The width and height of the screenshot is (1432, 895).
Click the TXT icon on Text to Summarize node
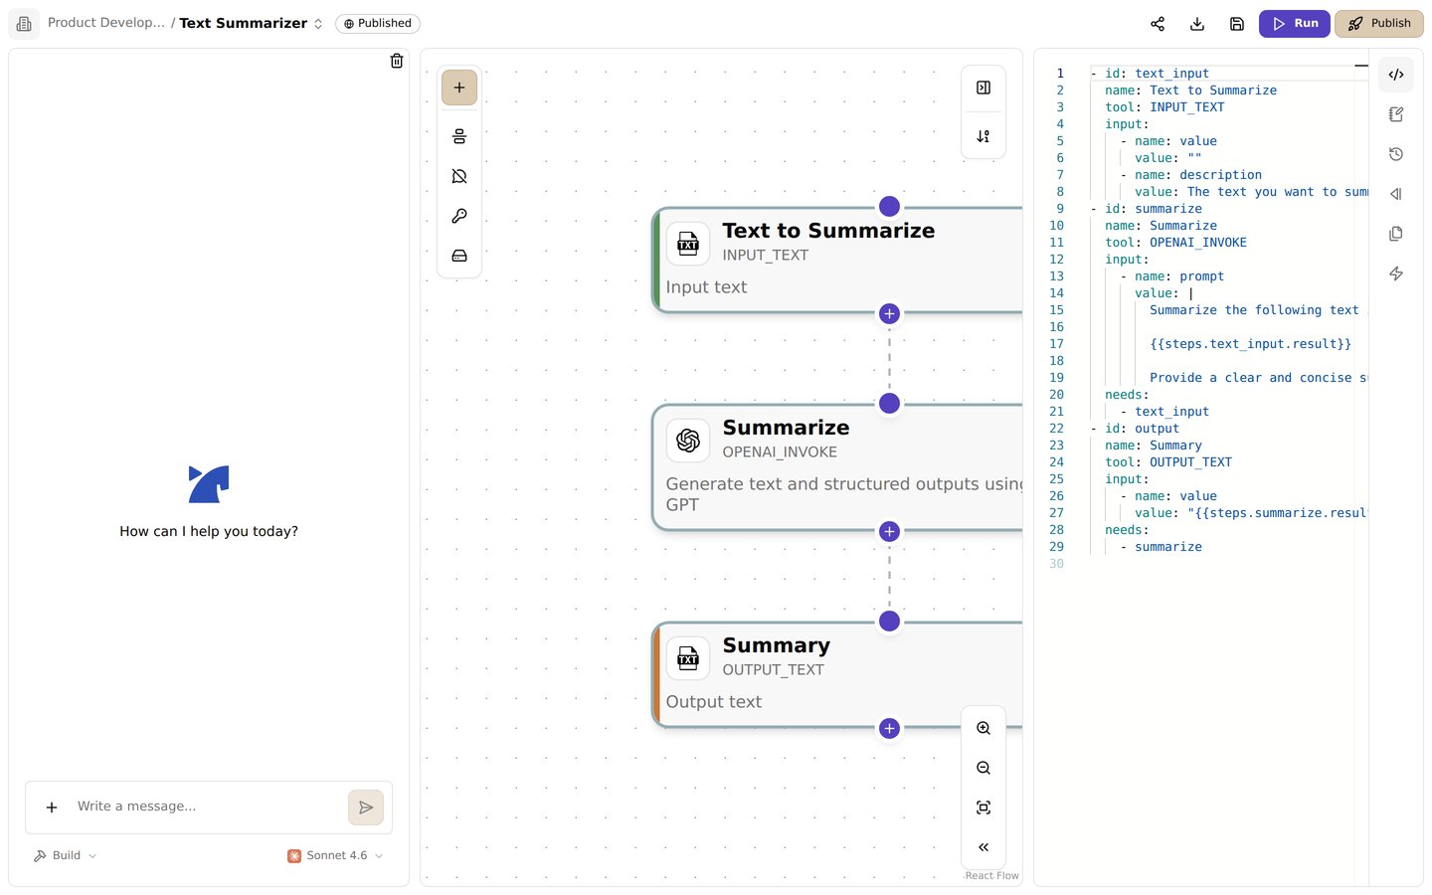tap(688, 244)
